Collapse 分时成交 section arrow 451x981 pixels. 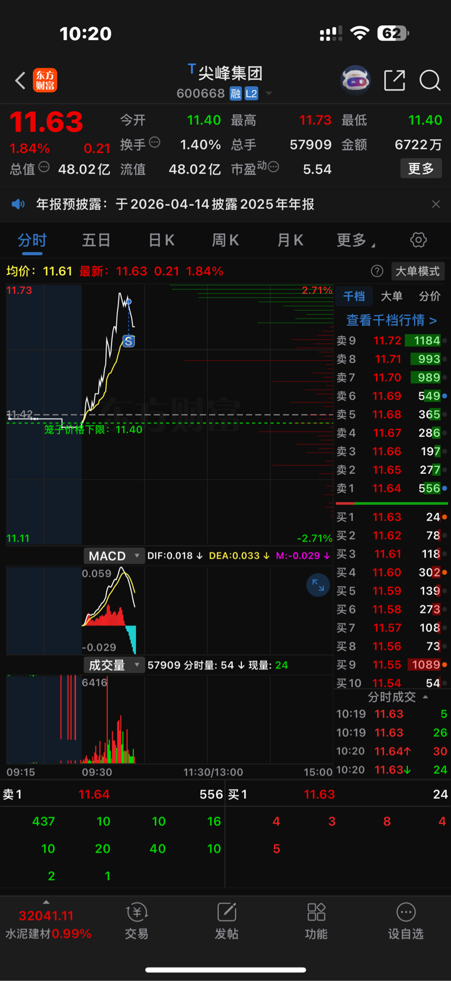pyautogui.click(x=425, y=697)
